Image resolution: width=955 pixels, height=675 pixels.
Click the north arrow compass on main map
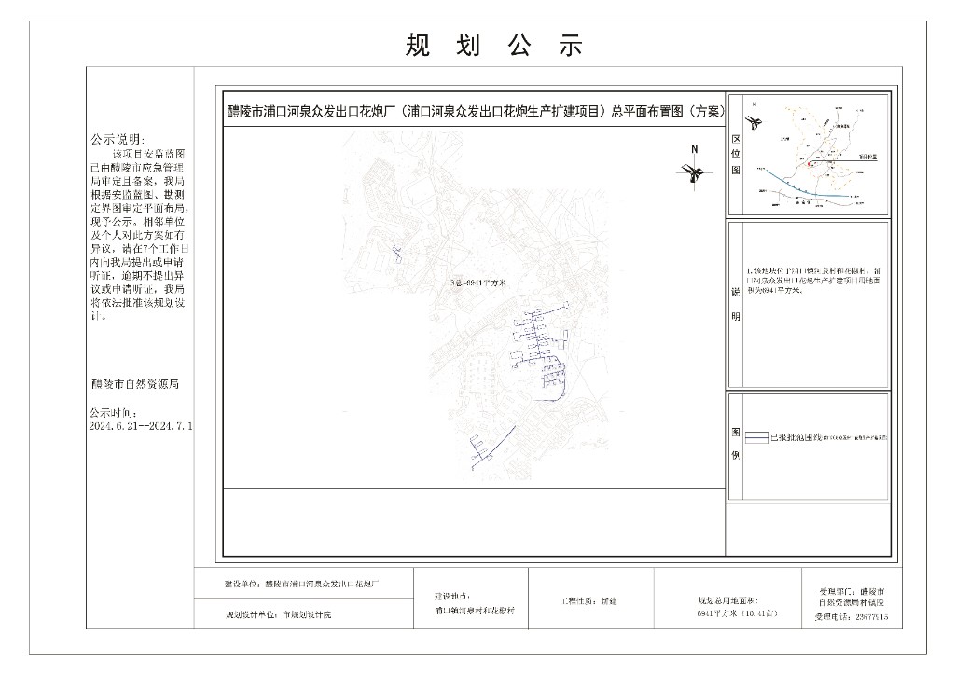tap(694, 170)
